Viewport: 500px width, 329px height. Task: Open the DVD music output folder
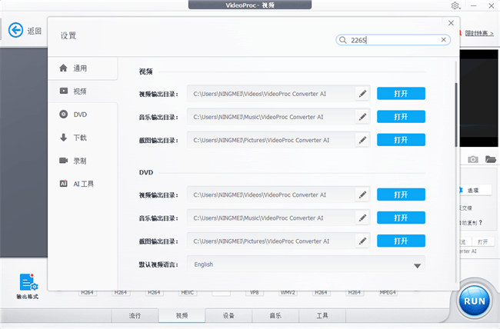click(x=401, y=218)
